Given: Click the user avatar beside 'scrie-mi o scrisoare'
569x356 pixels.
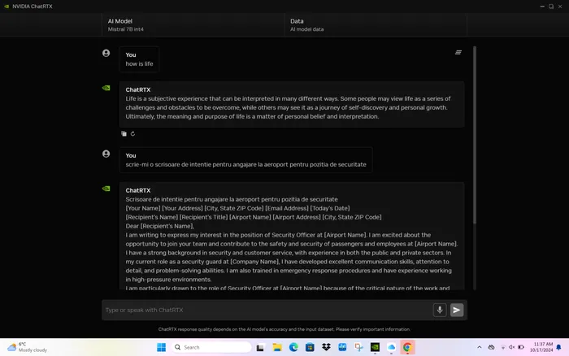Looking at the screenshot, I should tap(106, 154).
